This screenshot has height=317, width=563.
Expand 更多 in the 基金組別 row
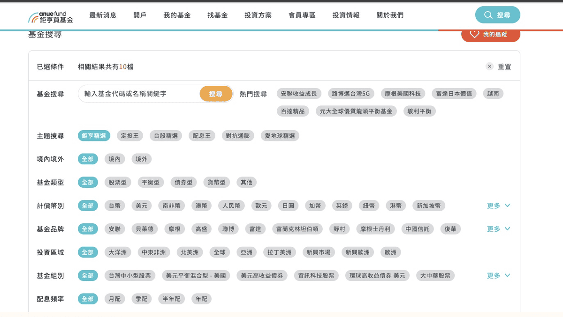pos(498,275)
